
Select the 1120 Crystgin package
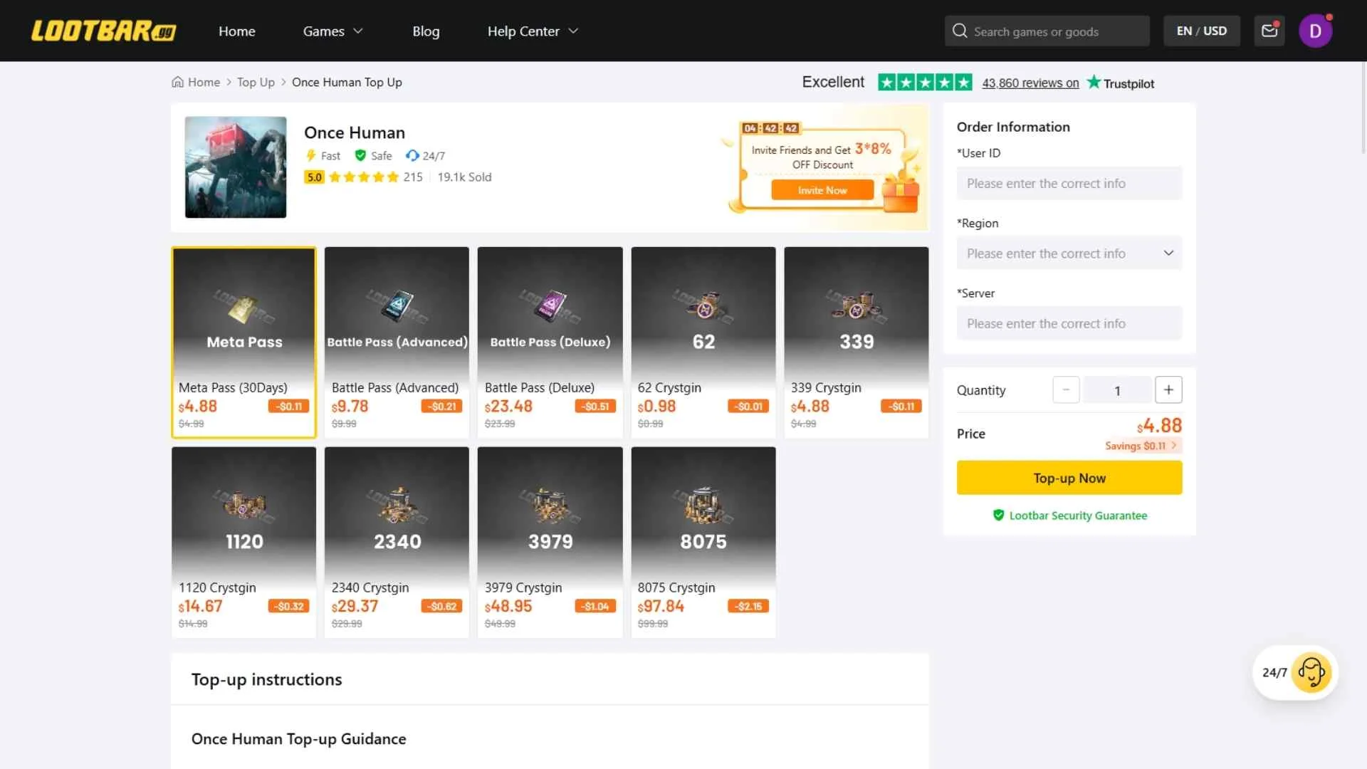pos(243,543)
